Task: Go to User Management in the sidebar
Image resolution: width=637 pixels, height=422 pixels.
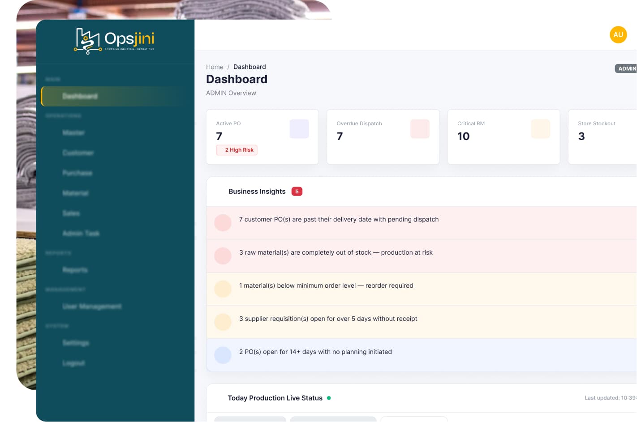Action: click(92, 306)
